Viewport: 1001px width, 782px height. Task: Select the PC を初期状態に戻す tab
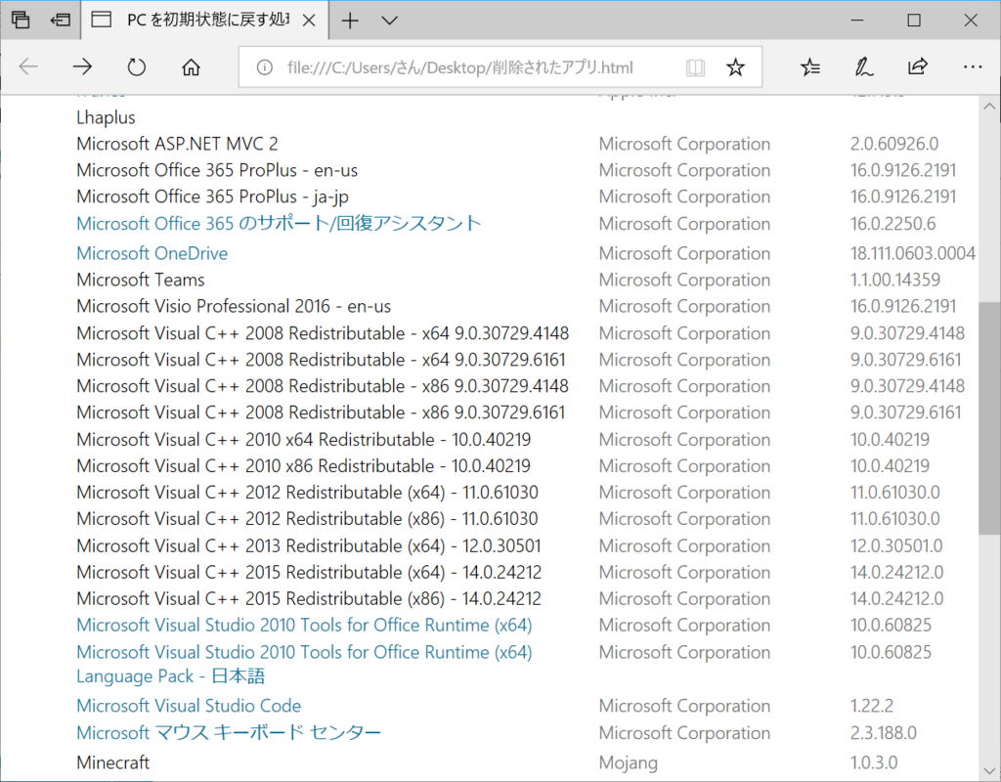[x=204, y=21]
